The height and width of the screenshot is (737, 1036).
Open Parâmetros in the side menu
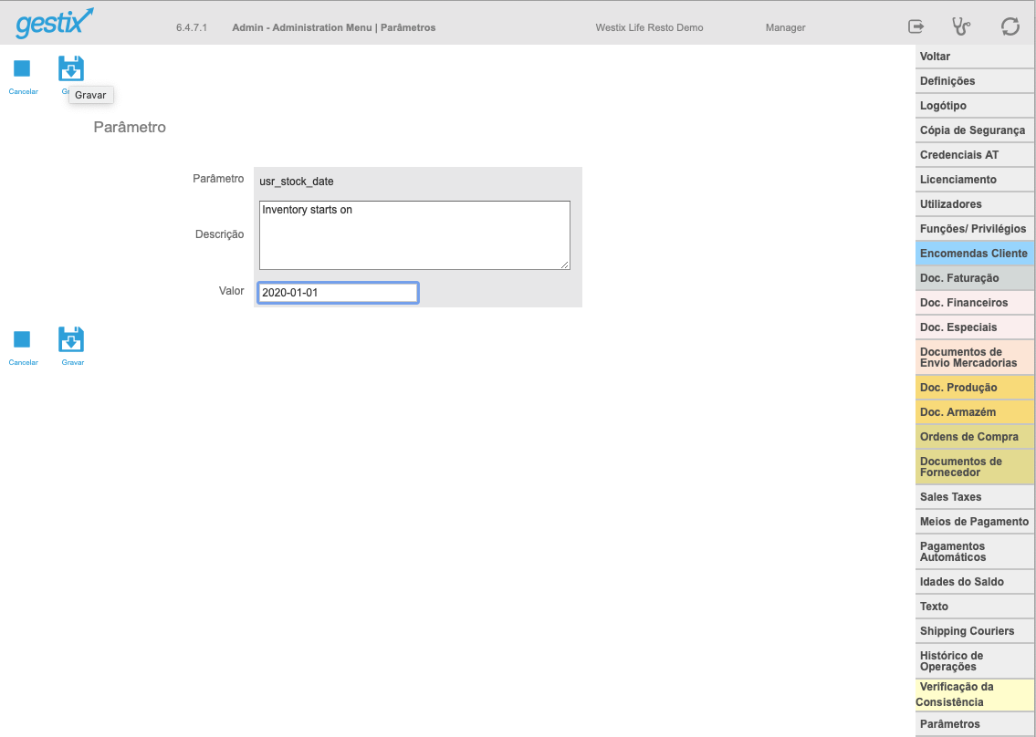[975, 724]
